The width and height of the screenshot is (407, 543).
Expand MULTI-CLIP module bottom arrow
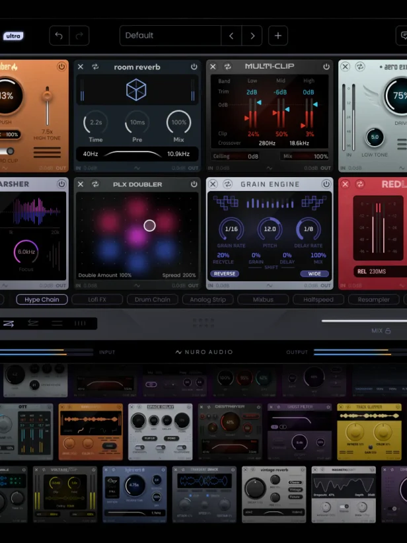point(269,168)
